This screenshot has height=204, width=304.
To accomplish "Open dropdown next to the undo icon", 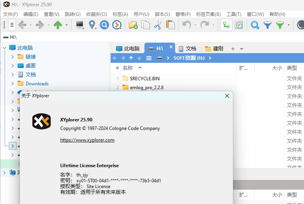I will pos(195,25).
